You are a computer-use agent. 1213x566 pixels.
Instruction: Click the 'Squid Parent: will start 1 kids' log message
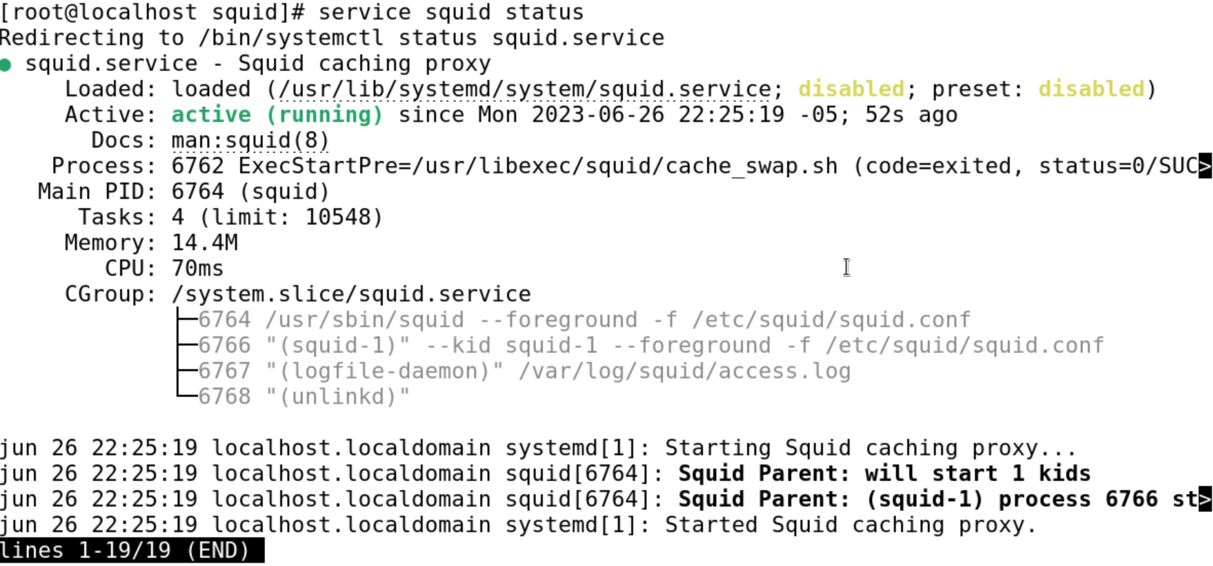coord(884,474)
